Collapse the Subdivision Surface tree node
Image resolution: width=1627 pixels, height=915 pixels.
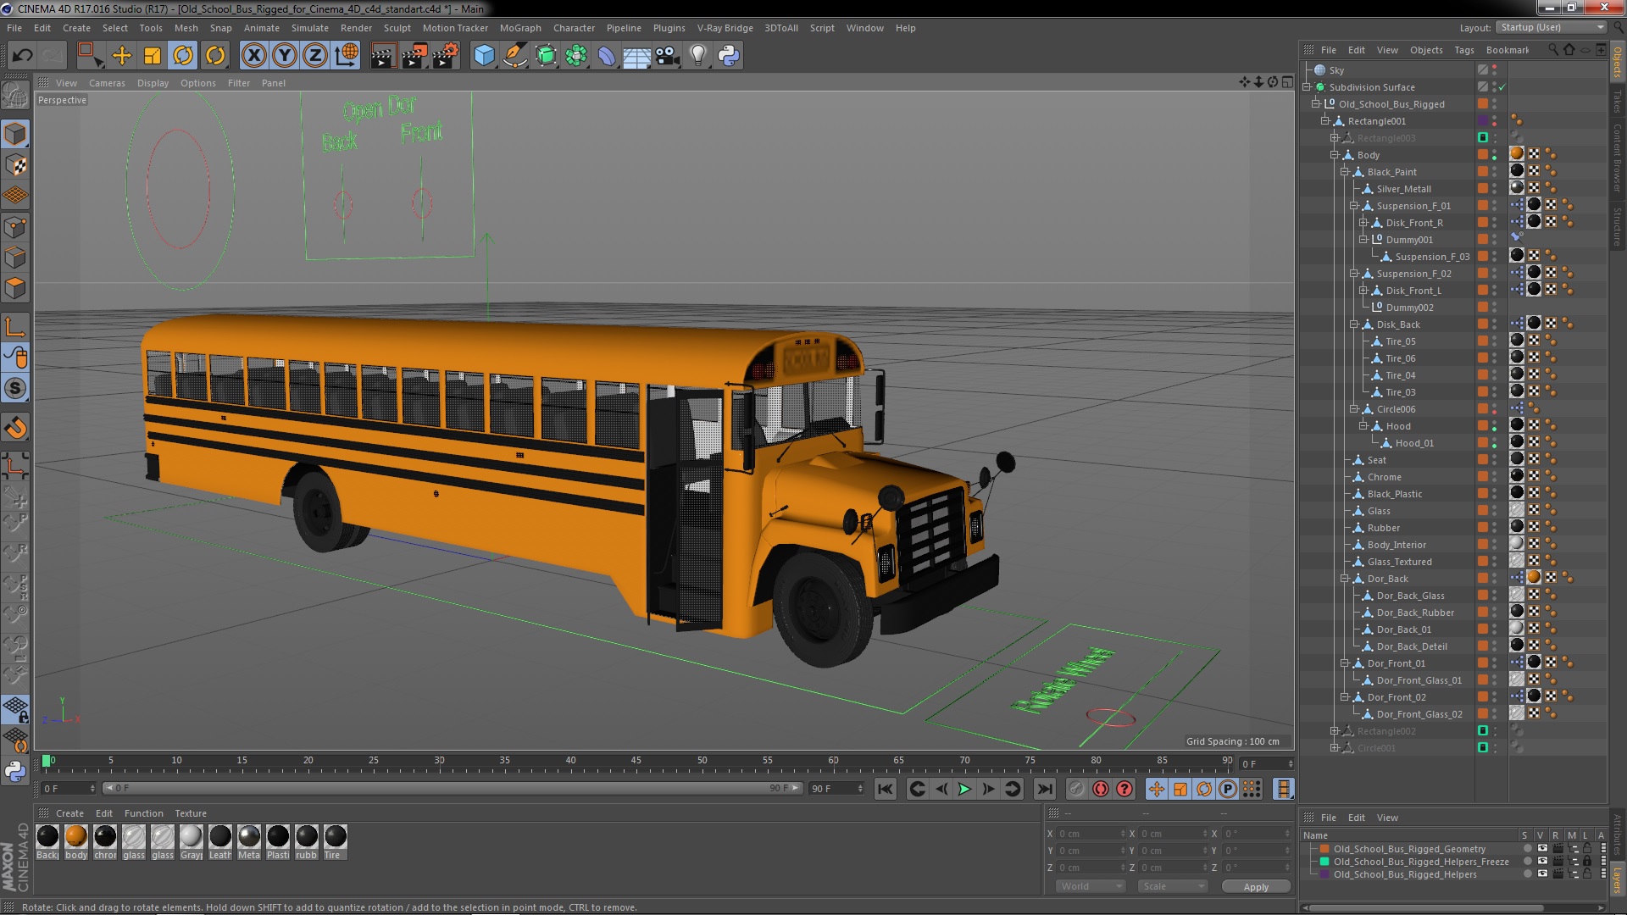pos(1308,87)
